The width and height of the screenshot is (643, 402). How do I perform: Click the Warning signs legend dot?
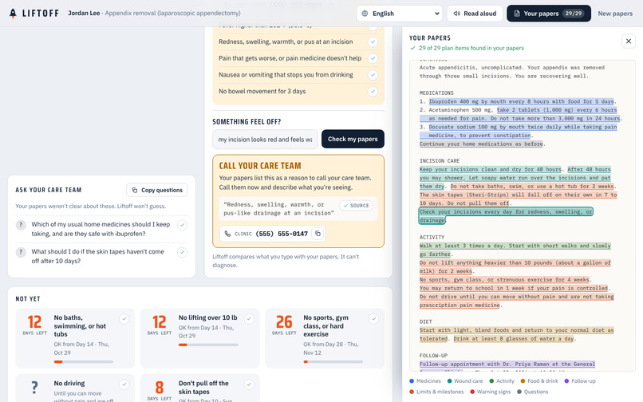click(472, 392)
